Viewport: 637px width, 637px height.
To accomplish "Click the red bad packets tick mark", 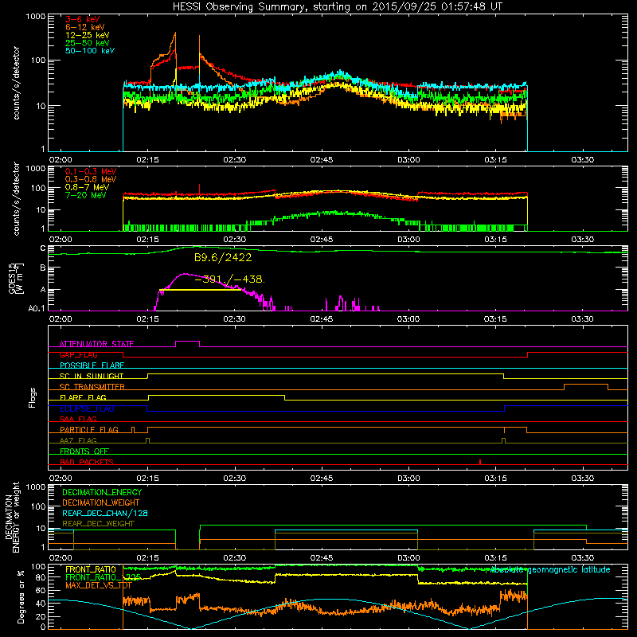I will click(480, 462).
